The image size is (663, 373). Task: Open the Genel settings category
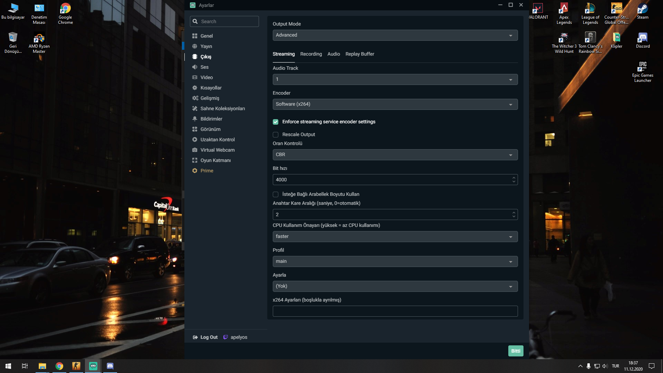point(206,36)
